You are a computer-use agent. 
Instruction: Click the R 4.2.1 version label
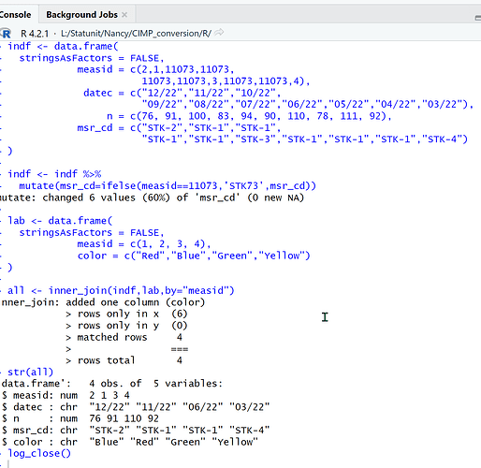point(35,33)
